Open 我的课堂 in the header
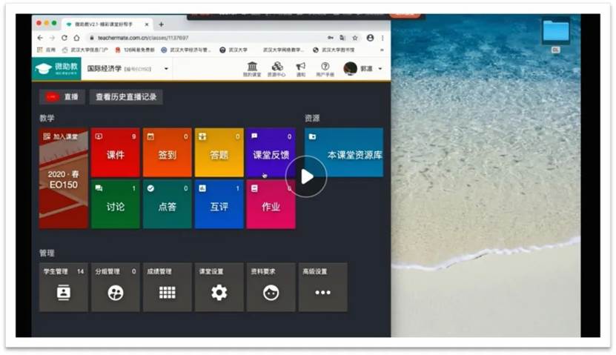This screenshot has height=355, width=616. (252, 69)
